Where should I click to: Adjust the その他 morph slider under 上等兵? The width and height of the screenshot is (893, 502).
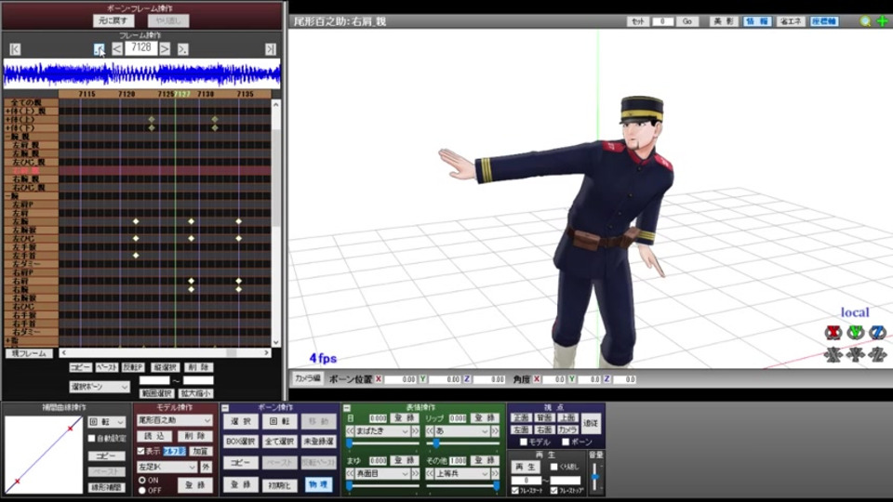coord(462,485)
